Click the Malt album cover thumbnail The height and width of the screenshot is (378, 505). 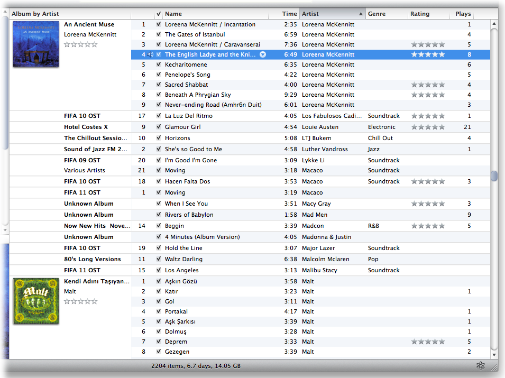pos(36,301)
